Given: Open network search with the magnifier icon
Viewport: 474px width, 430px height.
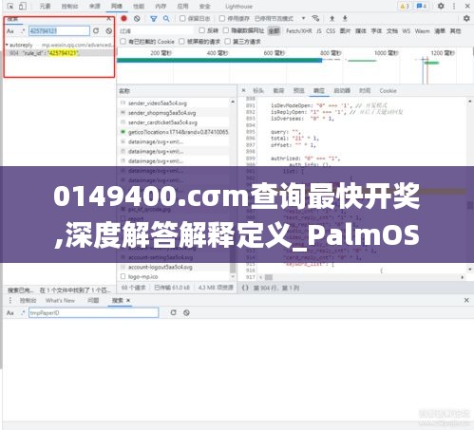Looking at the screenshot, I should point(166,19).
